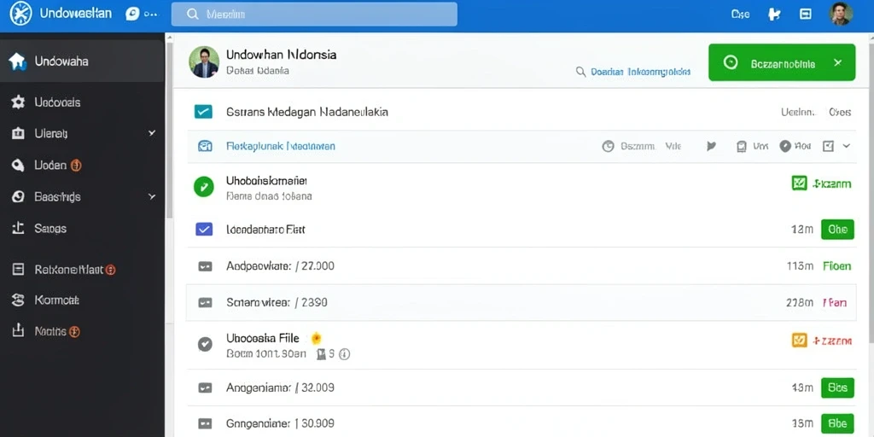The height and width of the screenshot is (437, 874).
Task: Click the bar chart icon beside Saogs
Action: coord(18,228)
